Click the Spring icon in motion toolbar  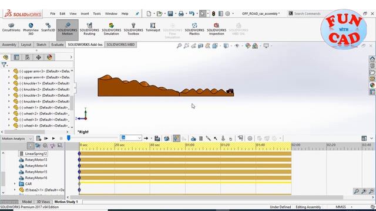pos(201,138)
